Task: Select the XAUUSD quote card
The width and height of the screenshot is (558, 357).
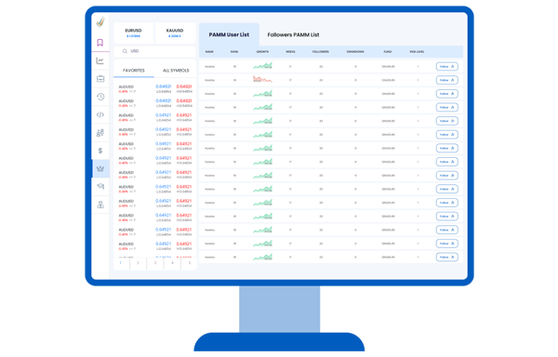Action: (x=175, y=33)
